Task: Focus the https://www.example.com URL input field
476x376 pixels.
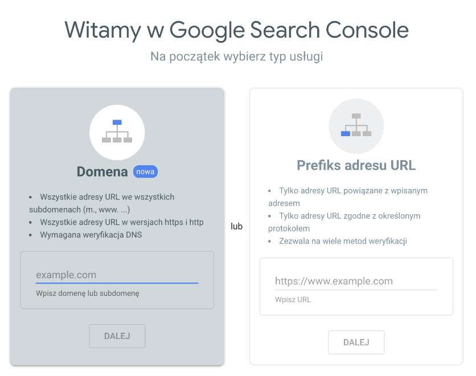Action: 356,281
